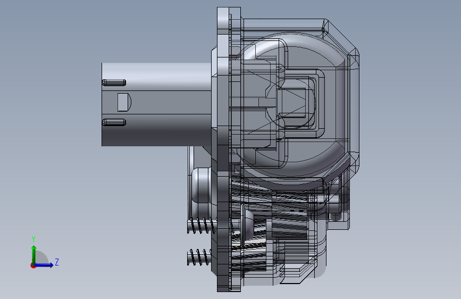Select the upper oblong groove on the cylinder
The width and height of the screenshot is (461, 299).
[x=114, y=82]
